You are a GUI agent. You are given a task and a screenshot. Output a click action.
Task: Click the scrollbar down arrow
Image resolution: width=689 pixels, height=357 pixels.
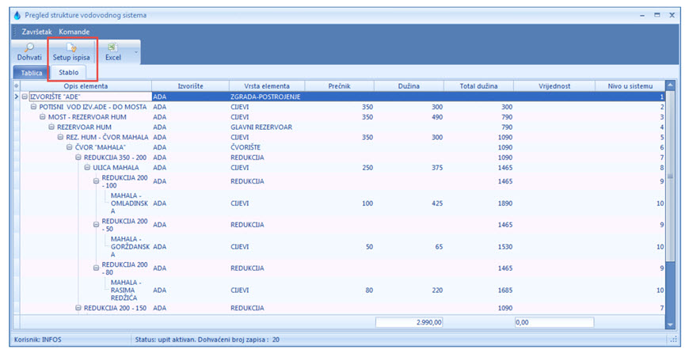click(670, 323)
